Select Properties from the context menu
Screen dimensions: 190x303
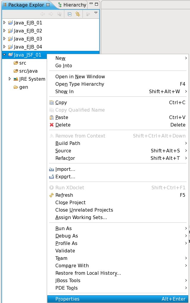pyautogui.click(x=67, y=299)
